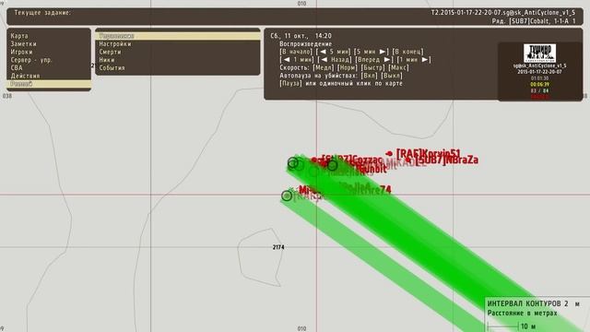
Task: Open the Действия menu entry
Action: pos(25,76)
